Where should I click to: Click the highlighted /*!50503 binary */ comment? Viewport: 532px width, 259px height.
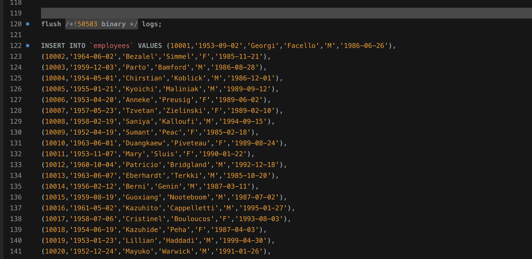pyautogui.click(x=101, y=24)
